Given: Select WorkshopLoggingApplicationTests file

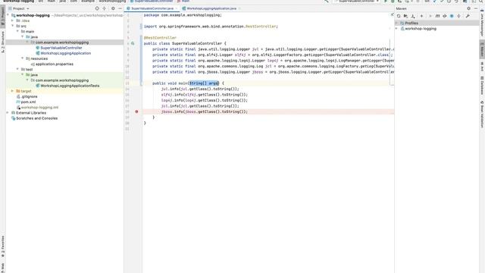Looking at the screenshot, I should point(70,86).
